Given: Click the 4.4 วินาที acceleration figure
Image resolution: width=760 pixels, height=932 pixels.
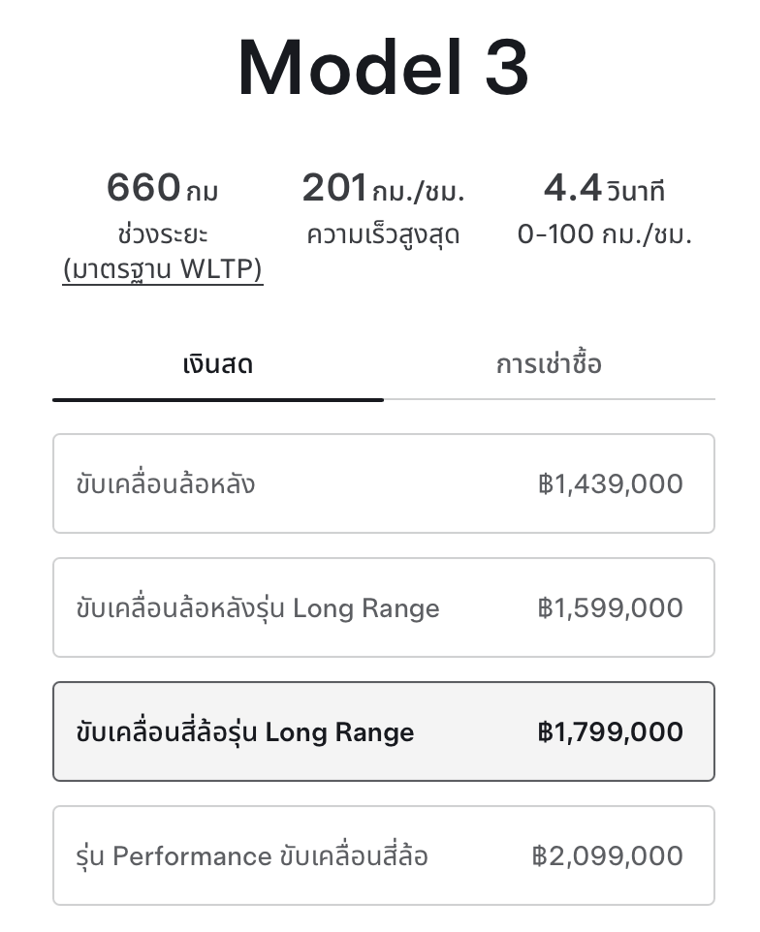Looking at the screenshot, I should tap(605, 189).
